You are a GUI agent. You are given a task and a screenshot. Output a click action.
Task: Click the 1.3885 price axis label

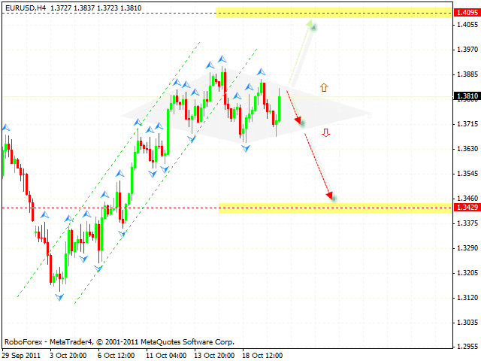coord(467,74)
